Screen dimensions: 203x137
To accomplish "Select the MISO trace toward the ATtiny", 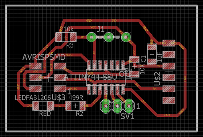I will pyautogui.click(x=76, y=89).
